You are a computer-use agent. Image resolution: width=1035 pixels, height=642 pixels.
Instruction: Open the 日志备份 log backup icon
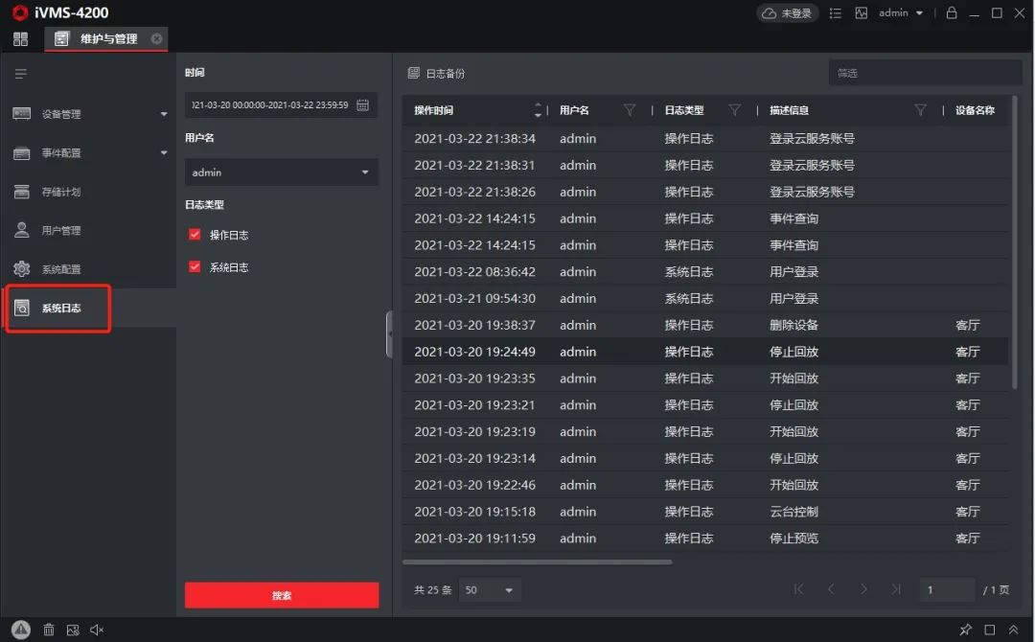click(414, 74)
